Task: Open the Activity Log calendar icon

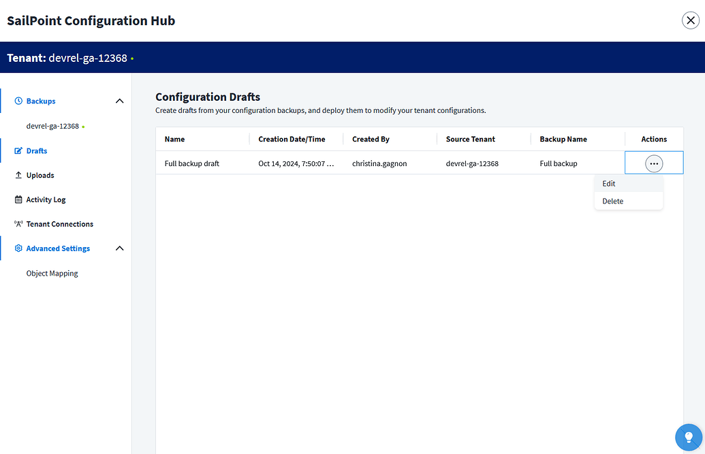Action: pos(18,199)
